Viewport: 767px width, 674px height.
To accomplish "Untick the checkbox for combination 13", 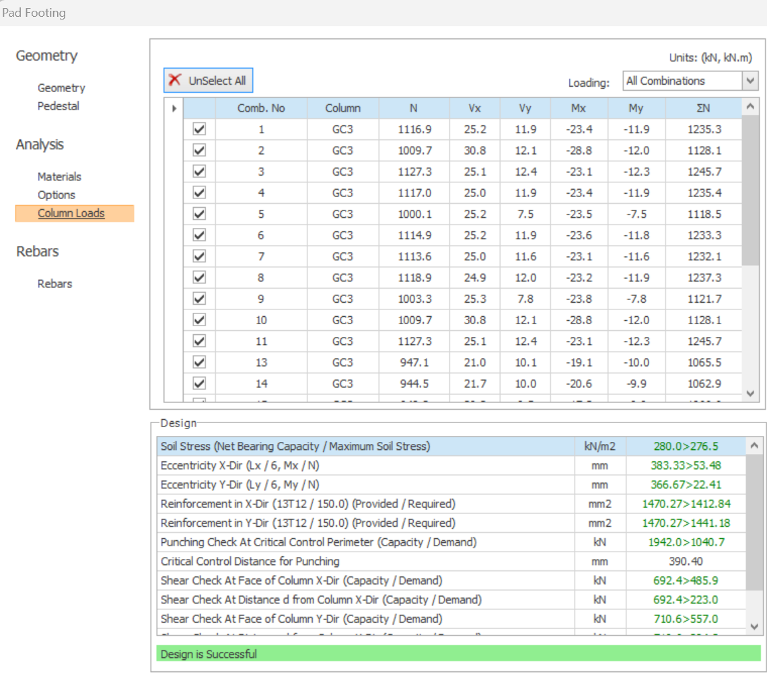I will [199, 362].
